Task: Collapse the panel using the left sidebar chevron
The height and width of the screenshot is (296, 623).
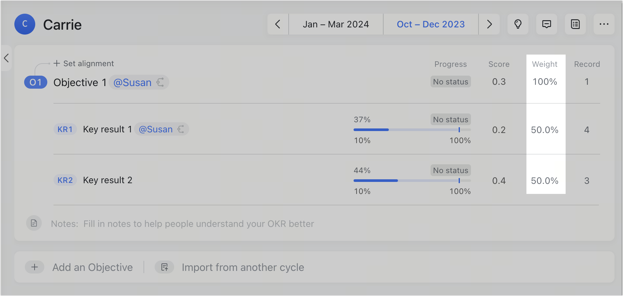Action: point(6,58)
